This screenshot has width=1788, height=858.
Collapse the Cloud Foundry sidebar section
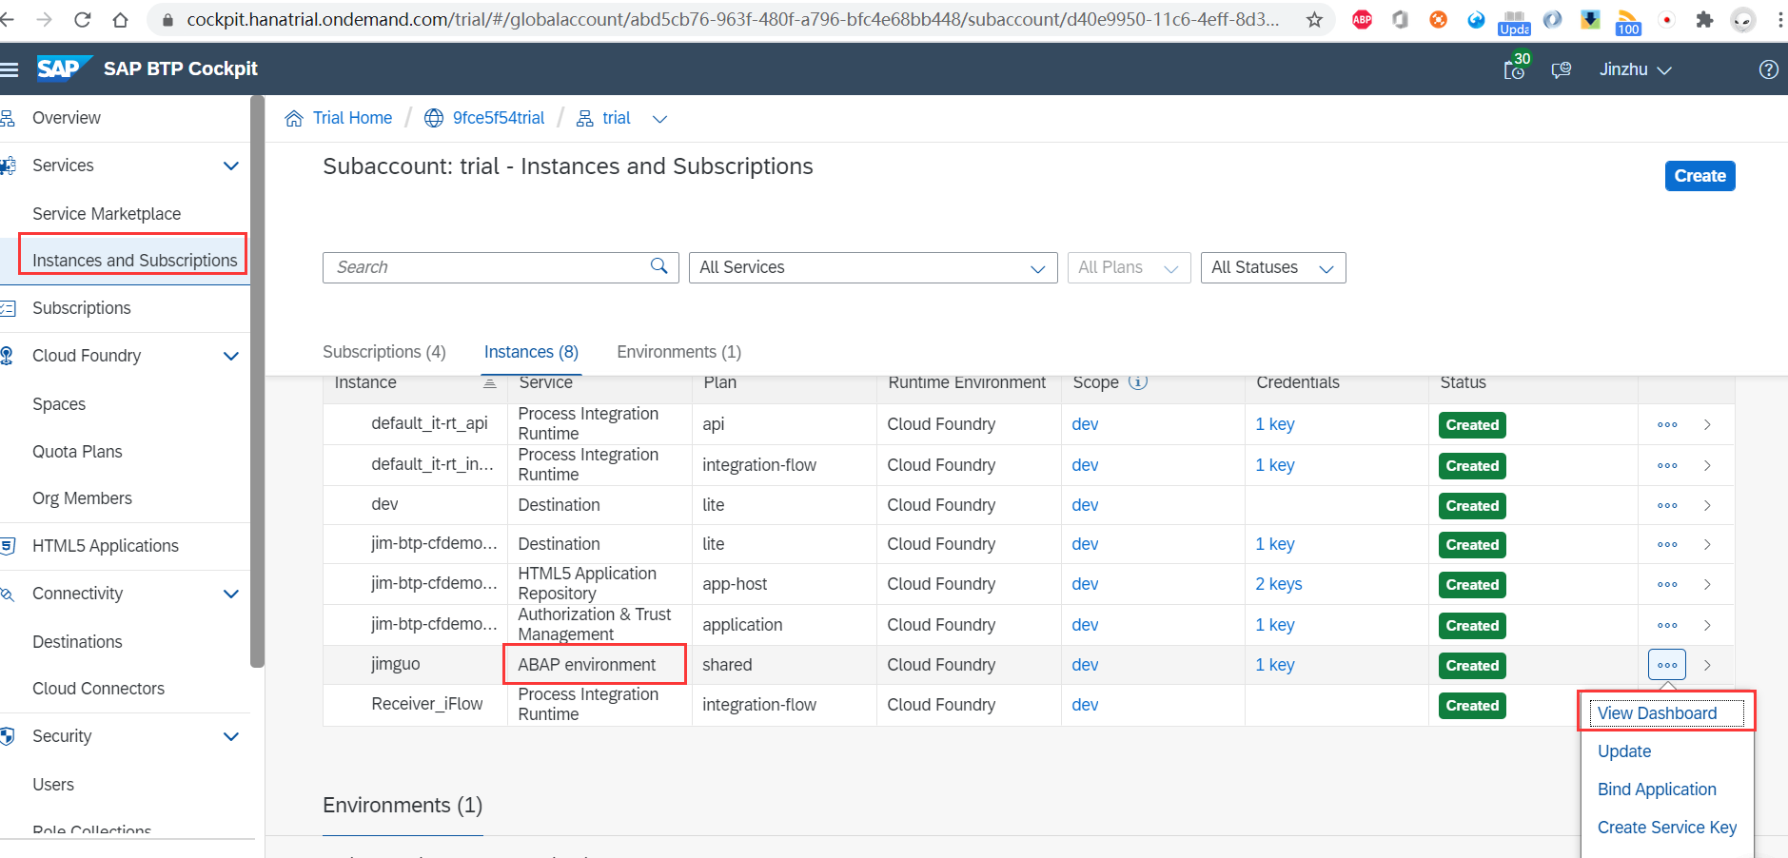[x=231, y=355]
